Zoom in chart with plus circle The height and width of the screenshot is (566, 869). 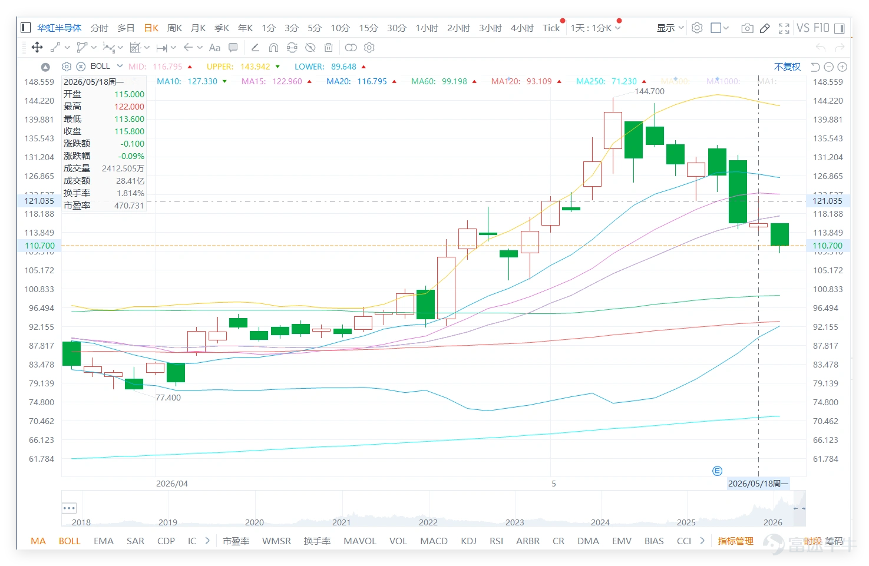tap(842, 67)
